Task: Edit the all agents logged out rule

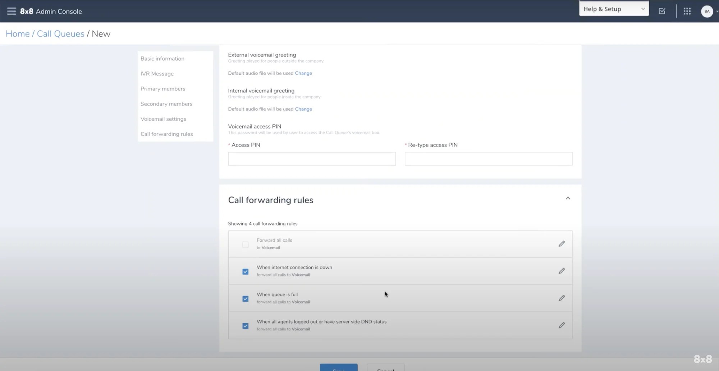Action: [x=562, y=325]
